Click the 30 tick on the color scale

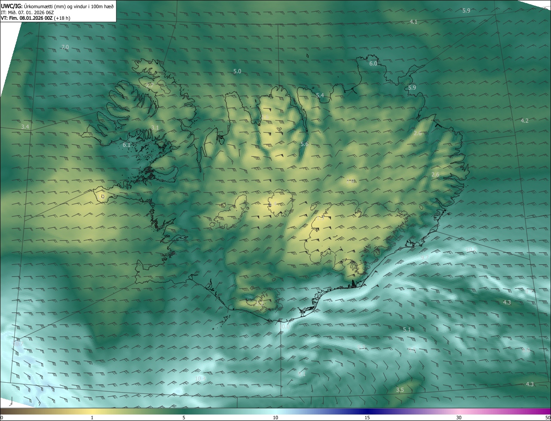tap(459, 418)
